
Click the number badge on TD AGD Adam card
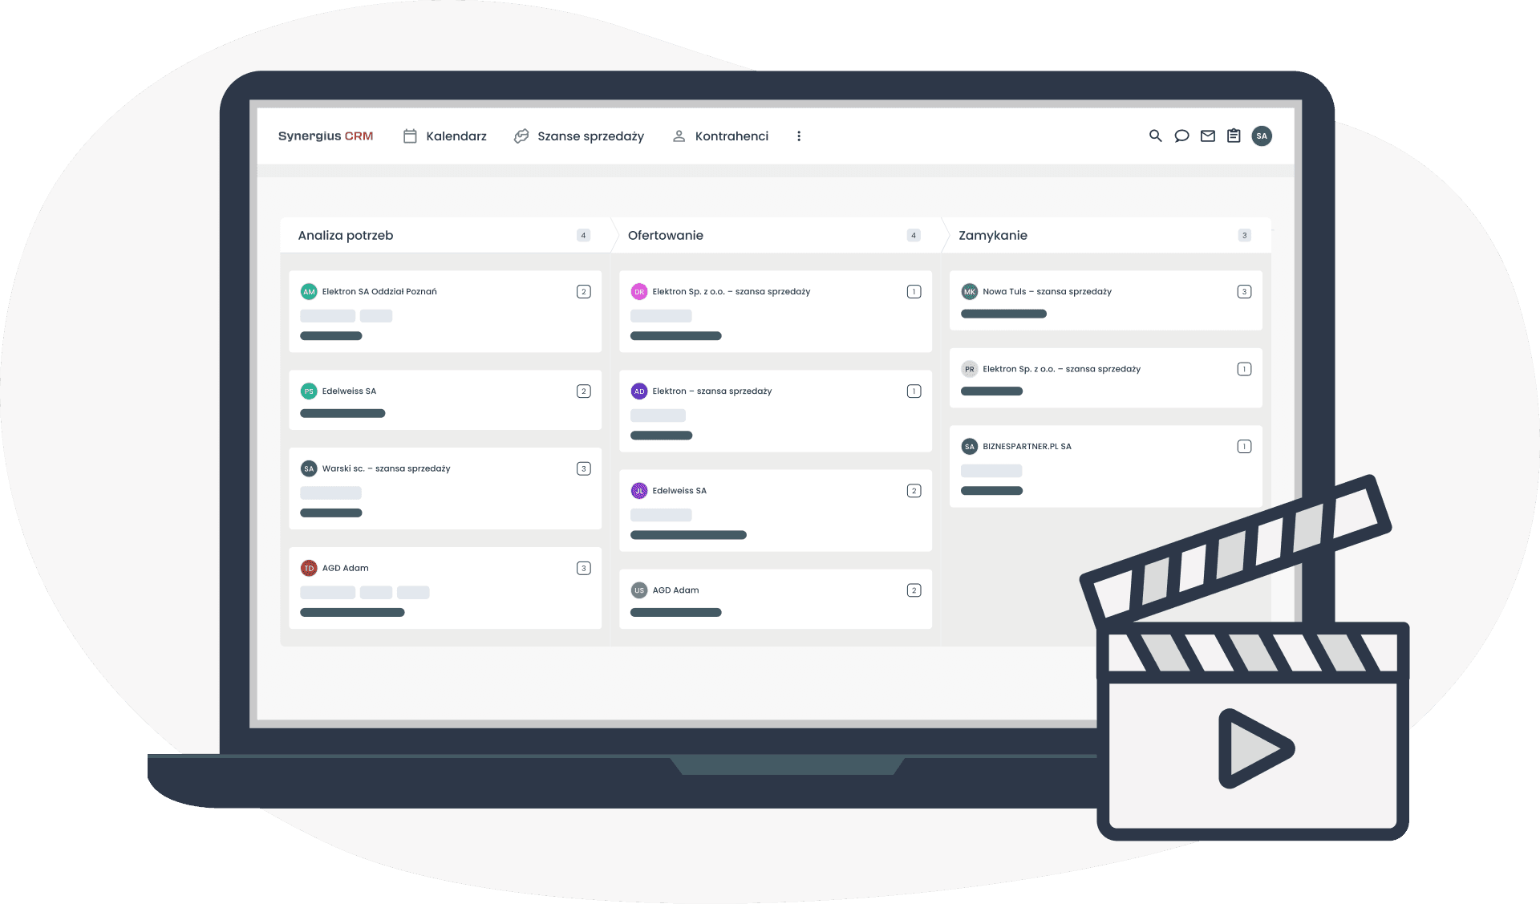(x=584, y=568)
